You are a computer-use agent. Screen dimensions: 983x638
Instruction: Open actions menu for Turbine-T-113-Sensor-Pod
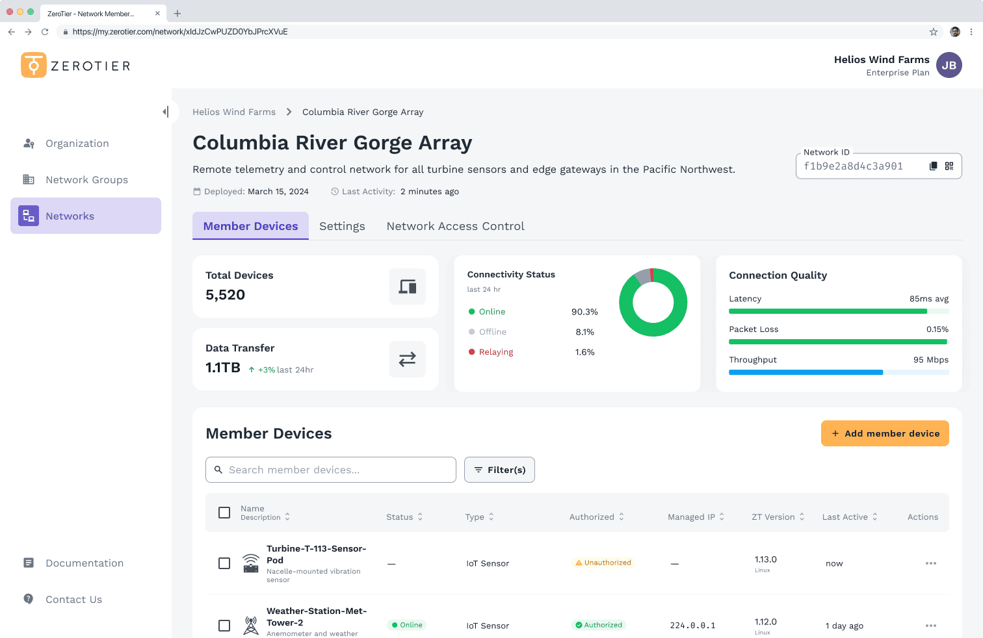[930, 563]
